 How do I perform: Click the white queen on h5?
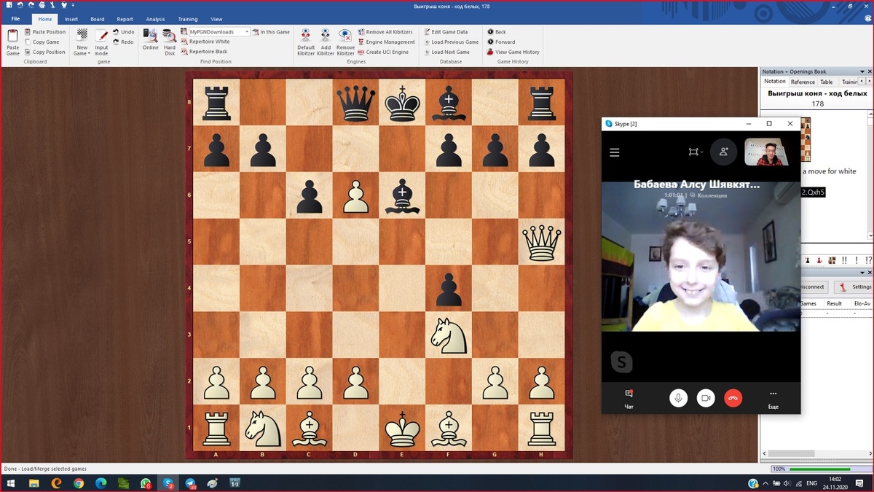pyautogui.click(x=541, y=243)
